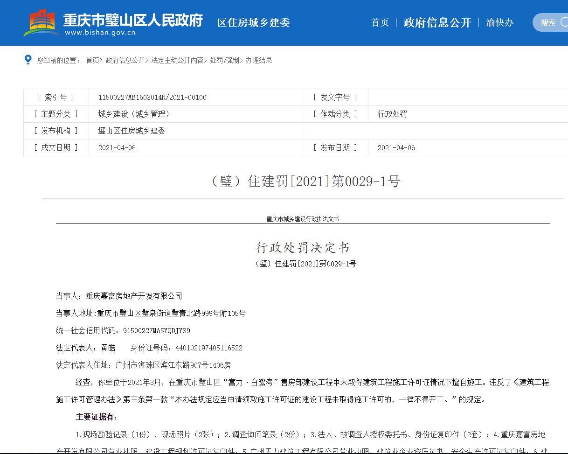The width and height of the screenshot is (568, 454).
Task: Select 政府信息公开 in the top navigation
Action: click(437, 22)
